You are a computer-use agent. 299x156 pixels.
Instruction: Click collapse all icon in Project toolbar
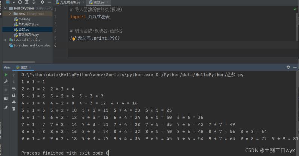click(x=34, y=2)
